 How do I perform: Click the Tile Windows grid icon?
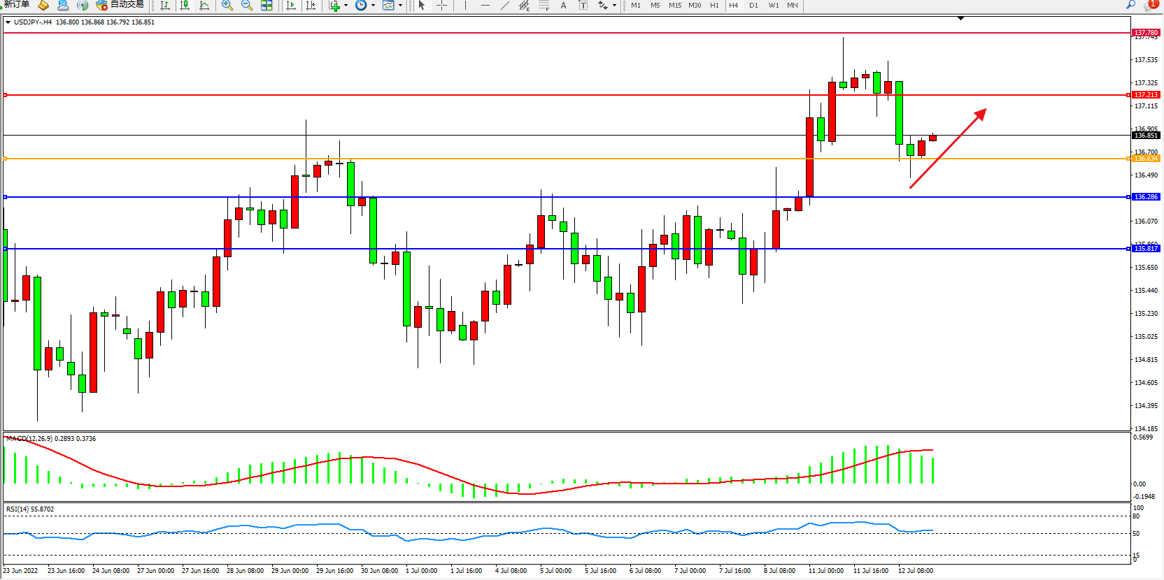267,6
